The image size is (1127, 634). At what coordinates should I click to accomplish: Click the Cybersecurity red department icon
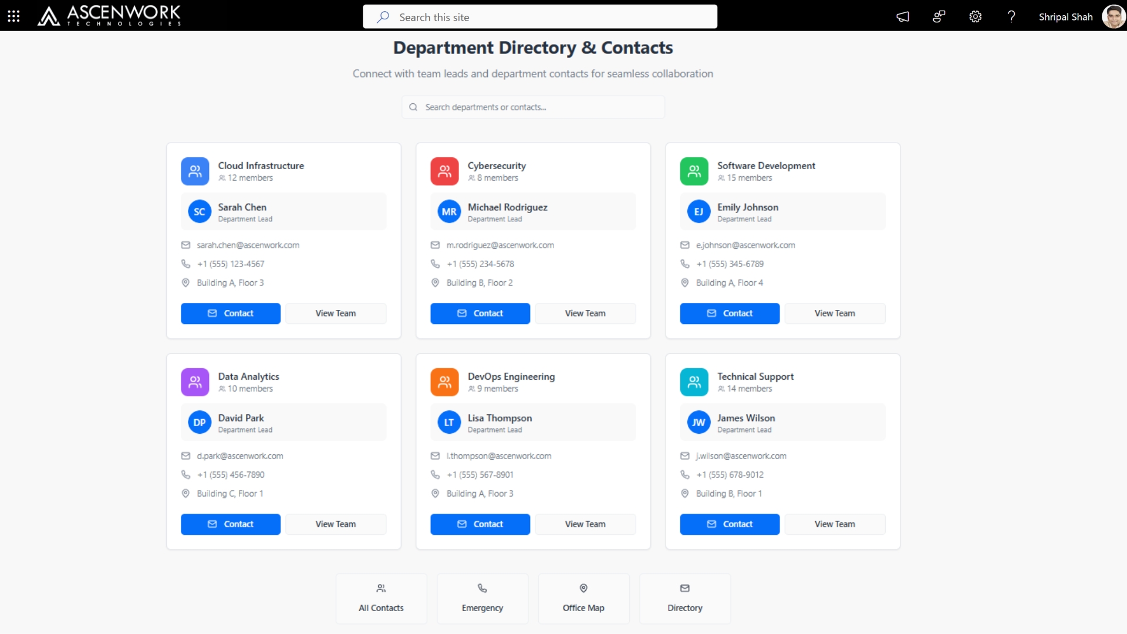tap(444, 171)
